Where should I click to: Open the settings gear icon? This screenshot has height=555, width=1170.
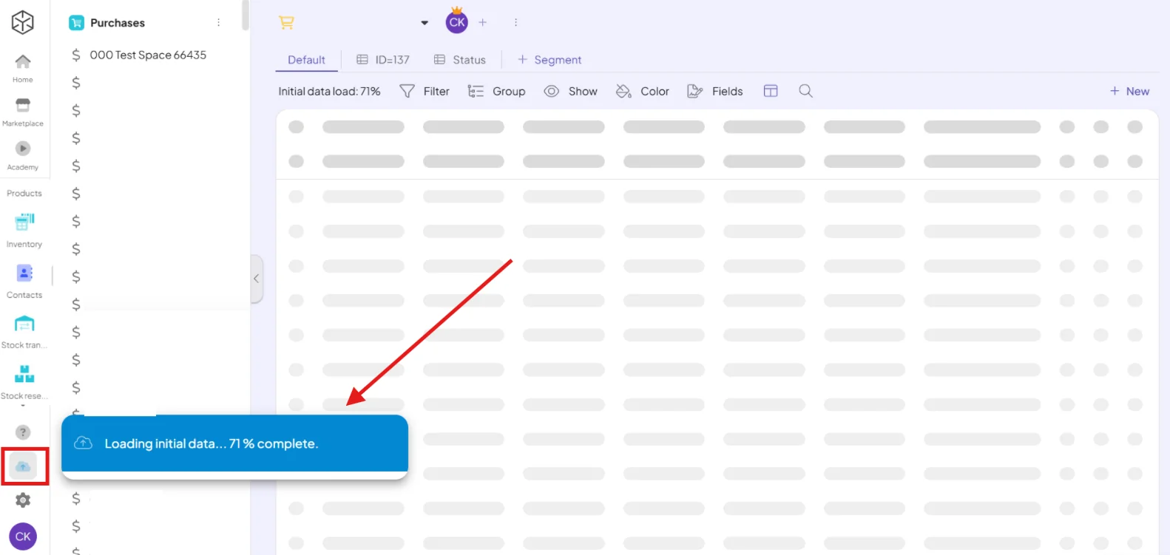(x=23, y=500)
